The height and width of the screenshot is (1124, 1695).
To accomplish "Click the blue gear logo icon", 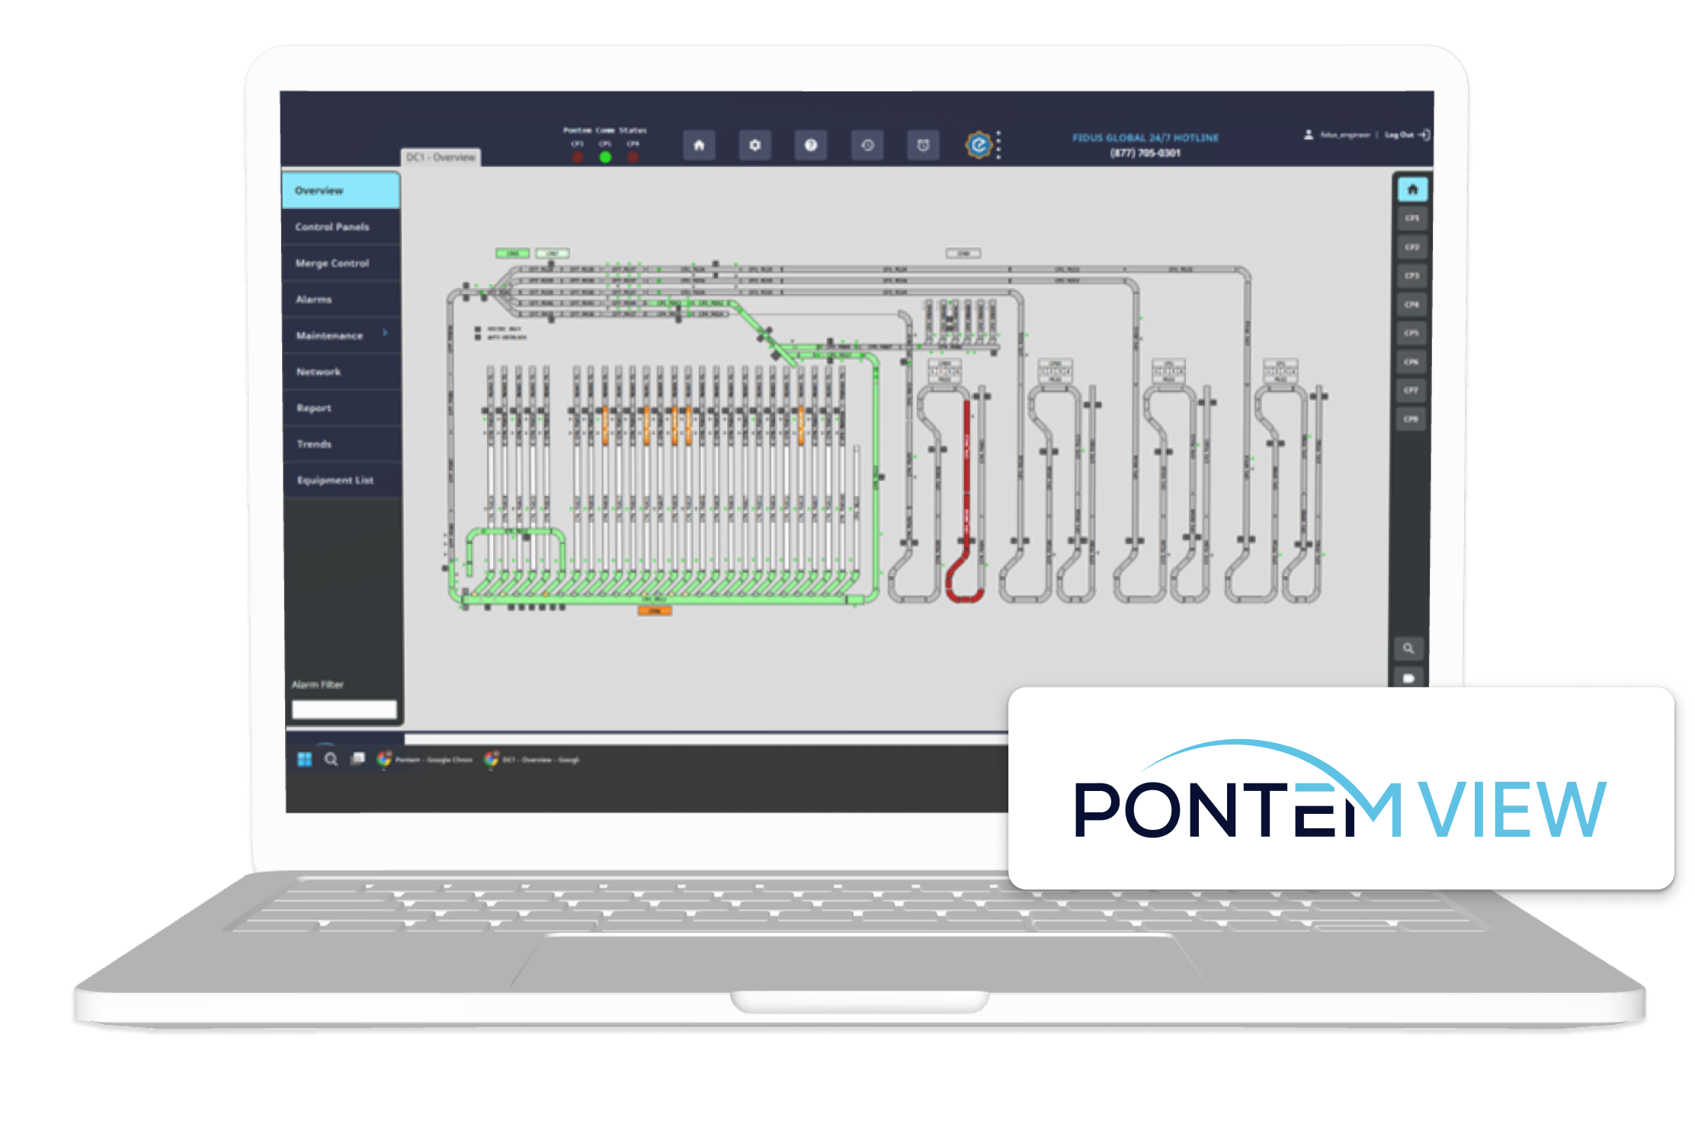I will click(979, 144).
